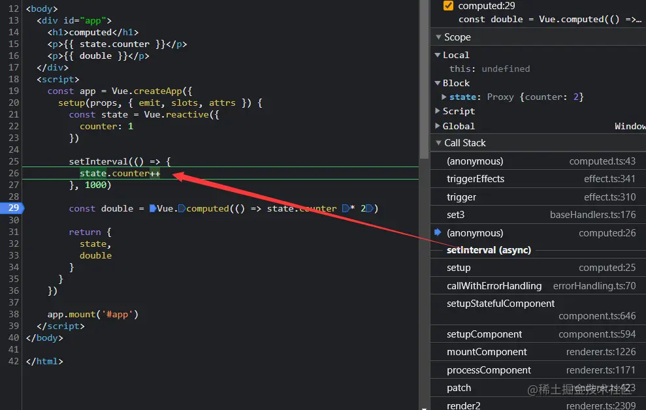This screenshot has height=410, width=646.
Task: Set a breakpoint on line number 25
Action: point(14,161)
